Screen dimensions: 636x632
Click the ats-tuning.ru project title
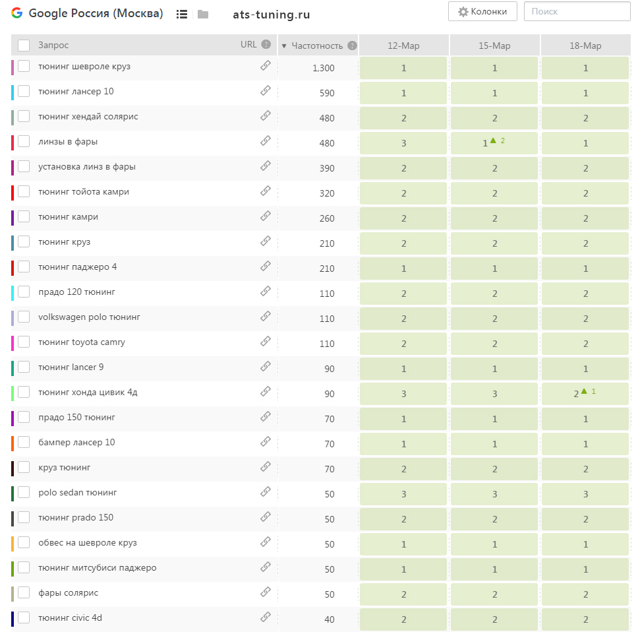[x=272, y=15]
